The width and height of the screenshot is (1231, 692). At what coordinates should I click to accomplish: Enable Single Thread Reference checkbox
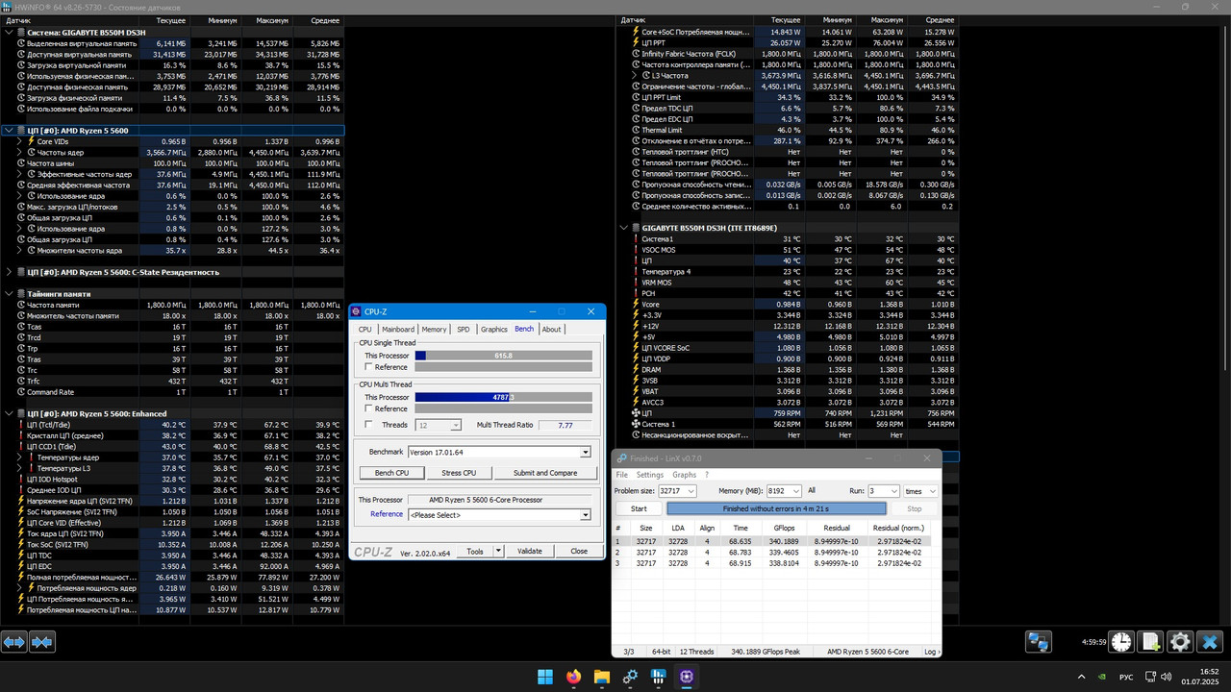pos(368,367)
